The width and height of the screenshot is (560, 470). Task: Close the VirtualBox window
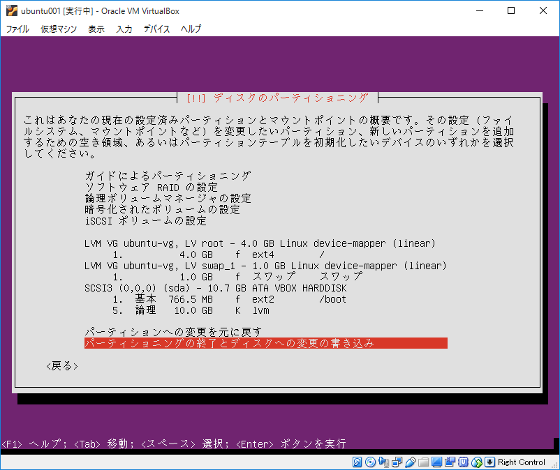[543, 10]
